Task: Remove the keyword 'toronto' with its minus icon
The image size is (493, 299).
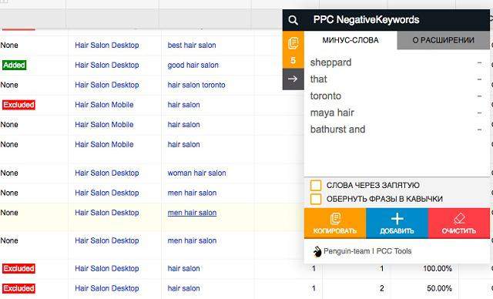Action: click(479, 96)
